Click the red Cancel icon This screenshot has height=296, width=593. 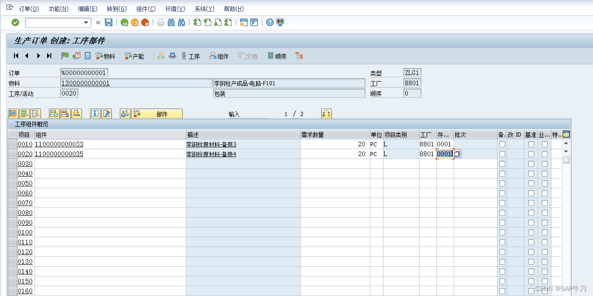[x=145, y=22]
